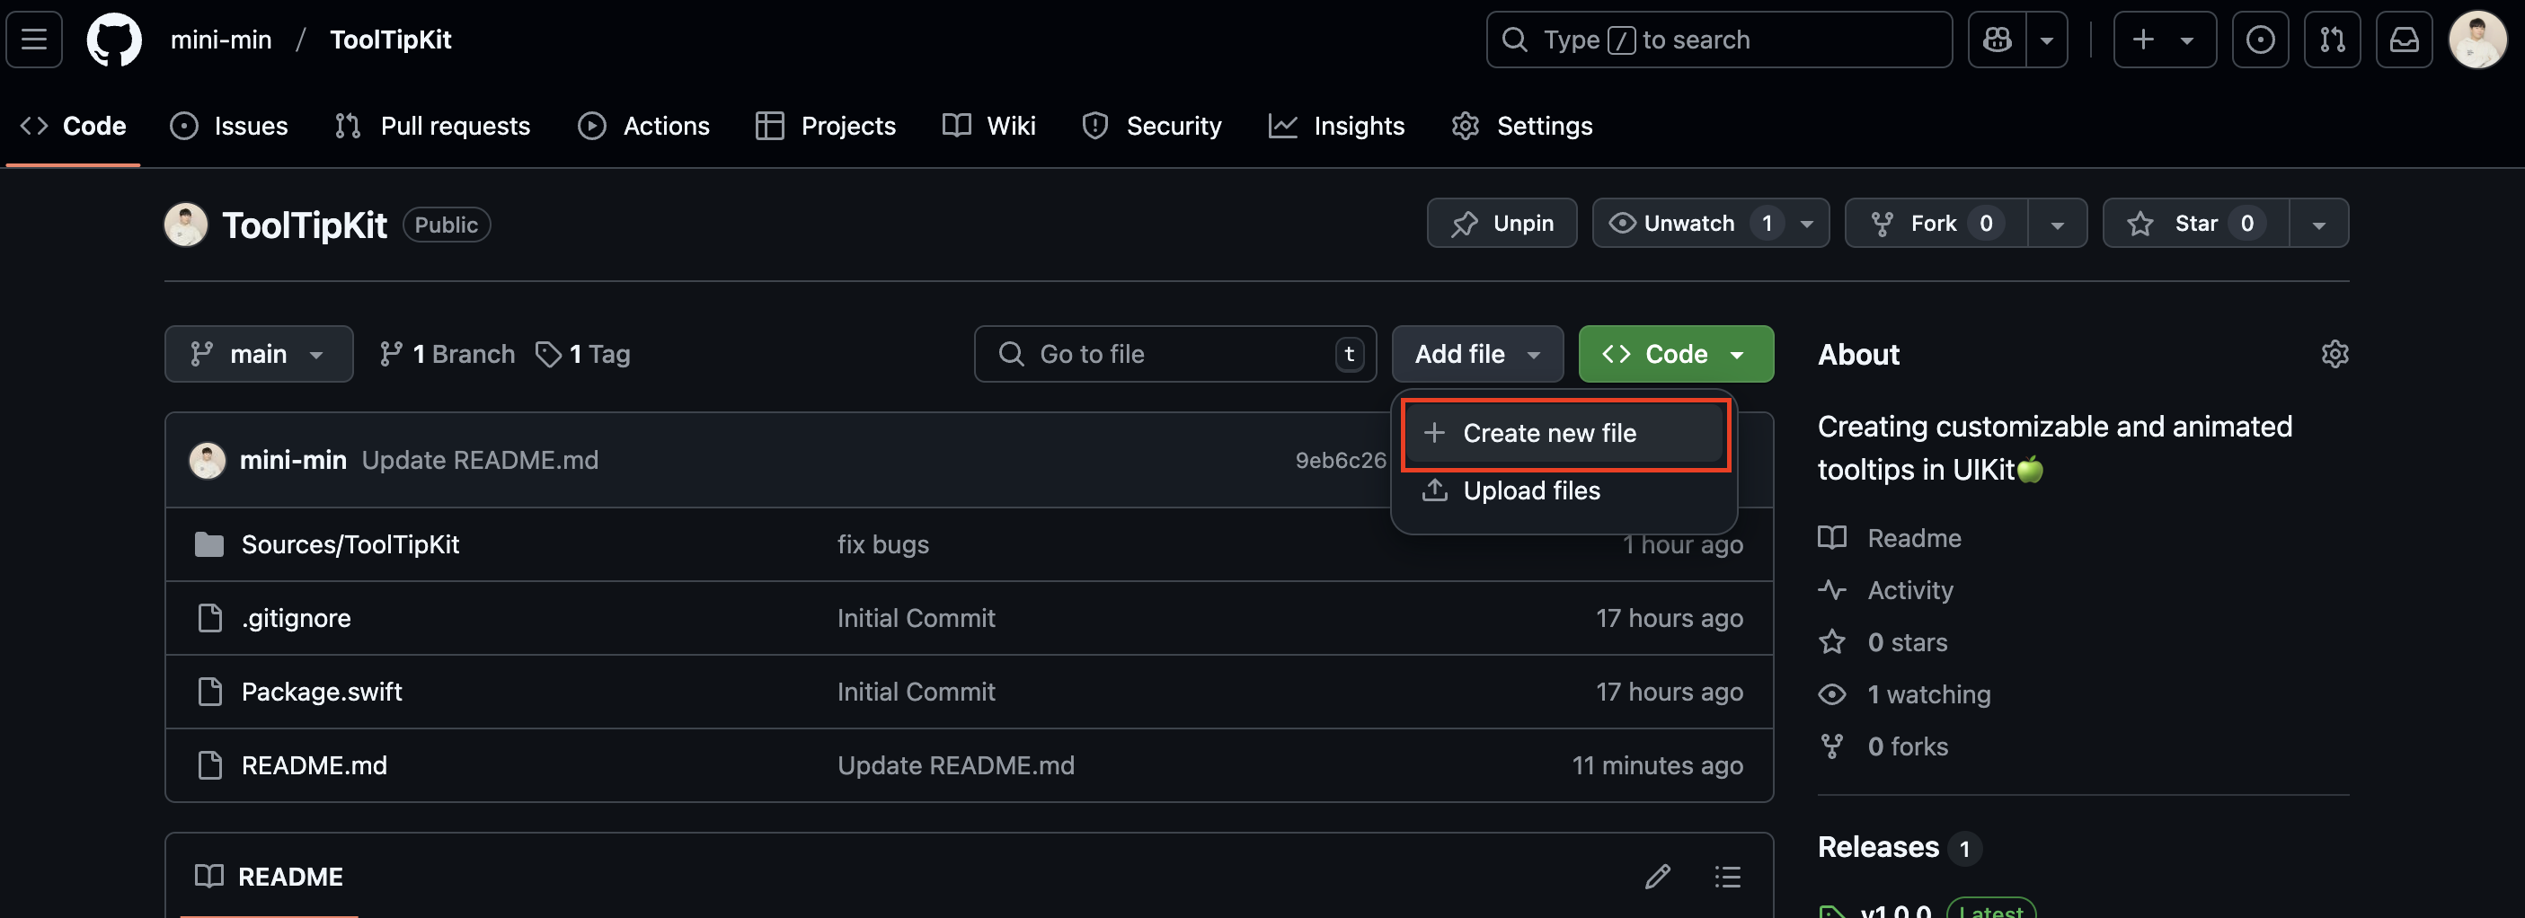Open Initial Commit message for Package.swift

(917, 692)
